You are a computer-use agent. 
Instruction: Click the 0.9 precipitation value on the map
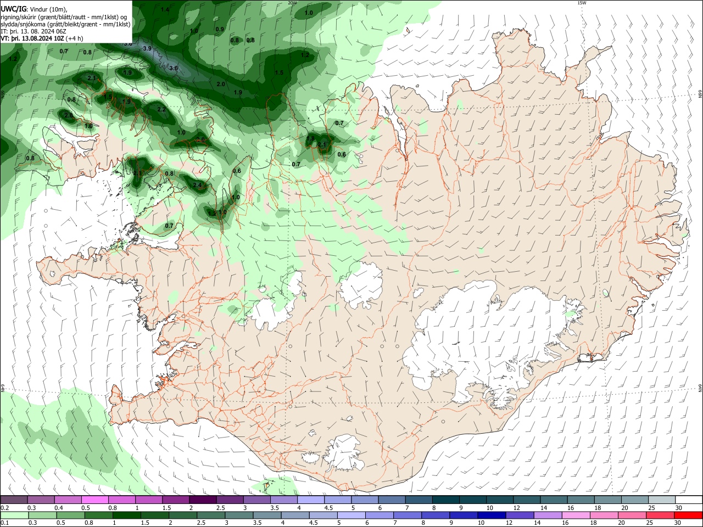point(220,29)
